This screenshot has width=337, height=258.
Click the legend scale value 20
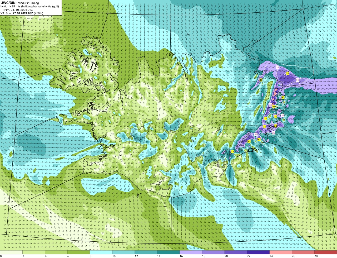[x=226, y=256]
